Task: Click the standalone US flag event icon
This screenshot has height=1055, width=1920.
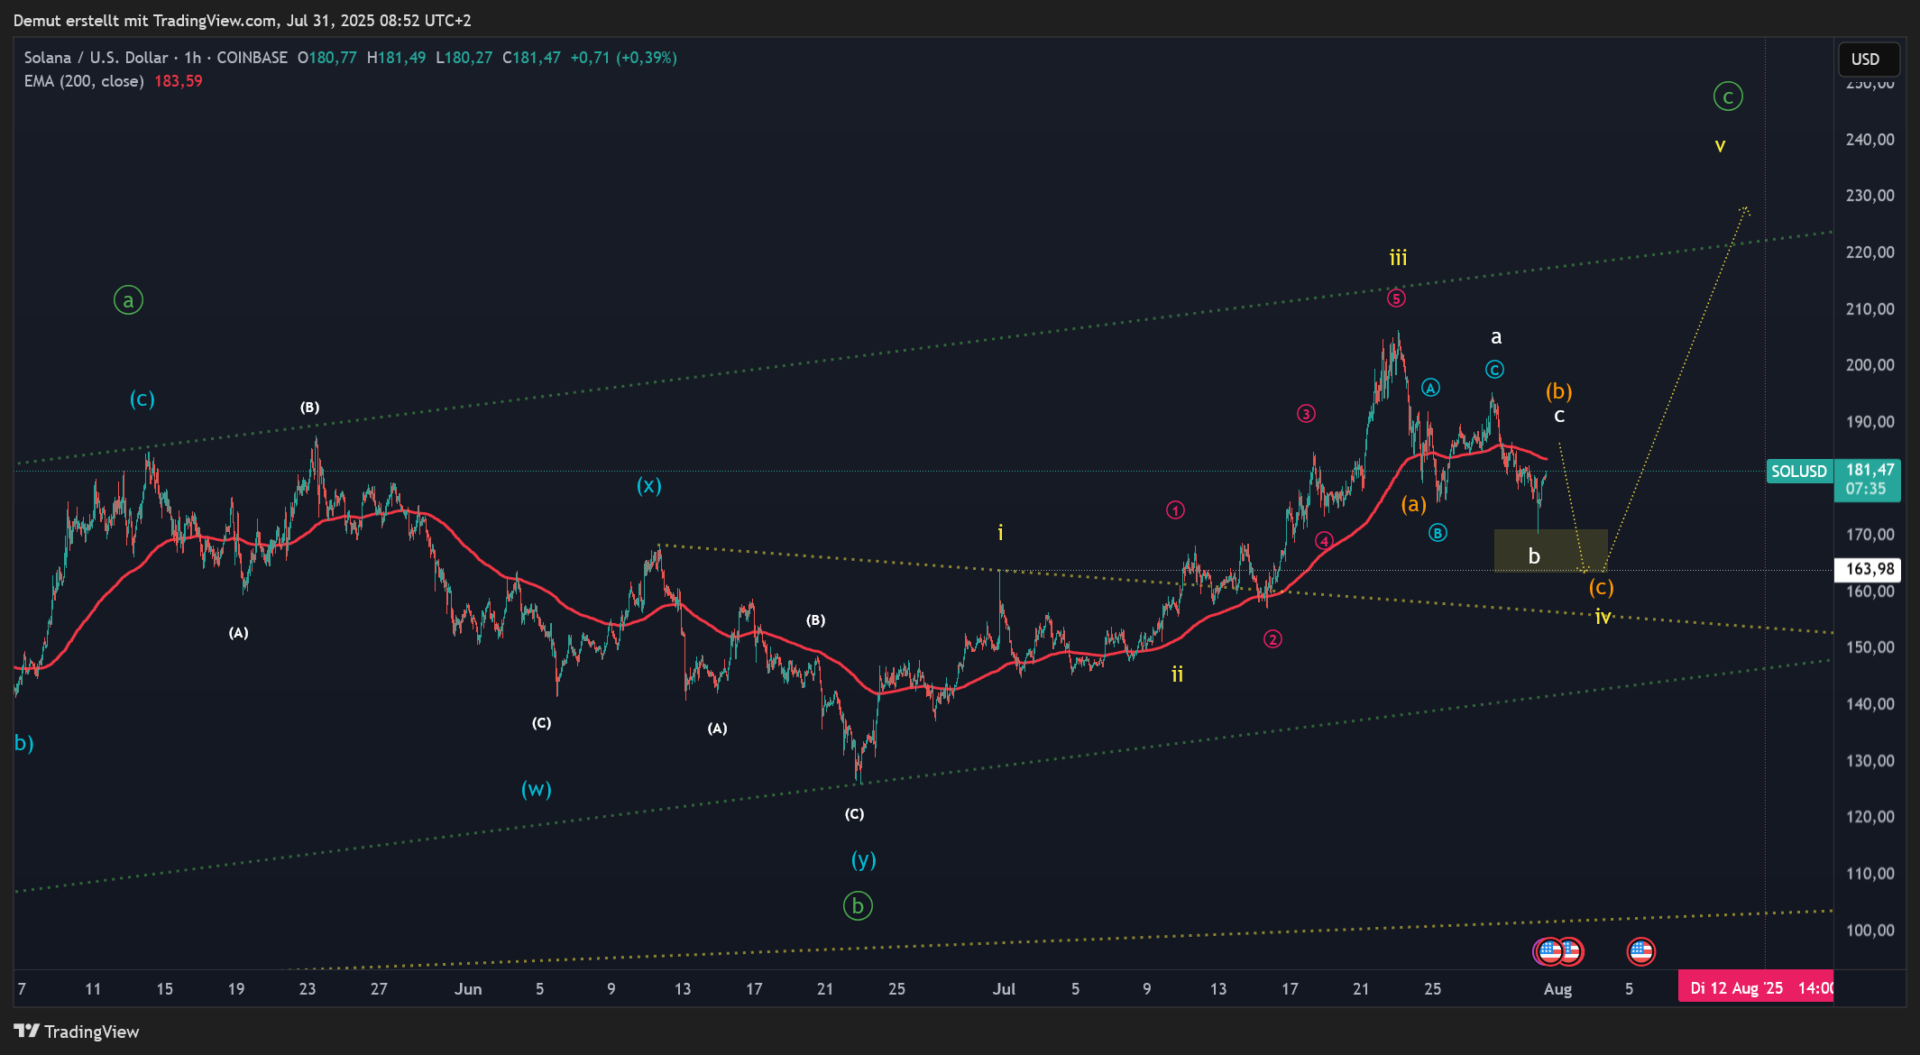Action: 1640,951
